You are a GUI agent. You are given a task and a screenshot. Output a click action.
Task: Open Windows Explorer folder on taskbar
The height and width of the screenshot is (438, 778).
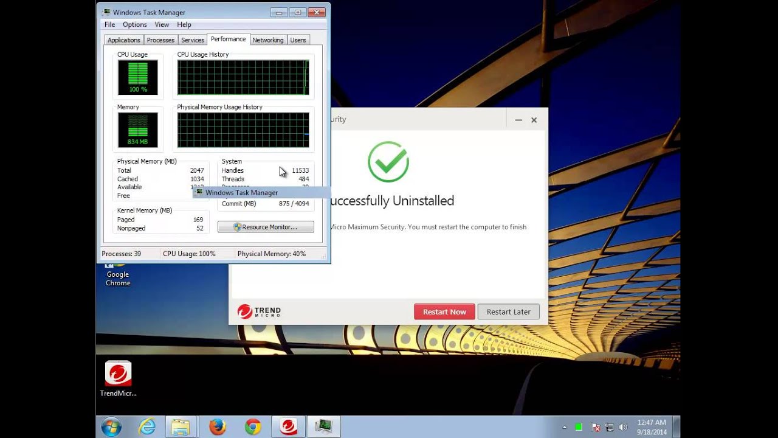(181, 427)
